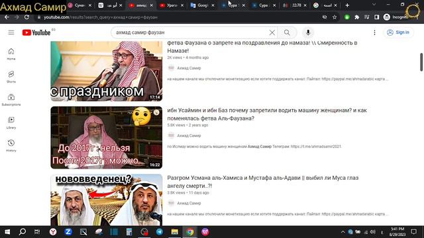The width and height of the screenshot is (424, 238).
Task: Click the page vertical scrollbar thumb
Action: (421, 62)
